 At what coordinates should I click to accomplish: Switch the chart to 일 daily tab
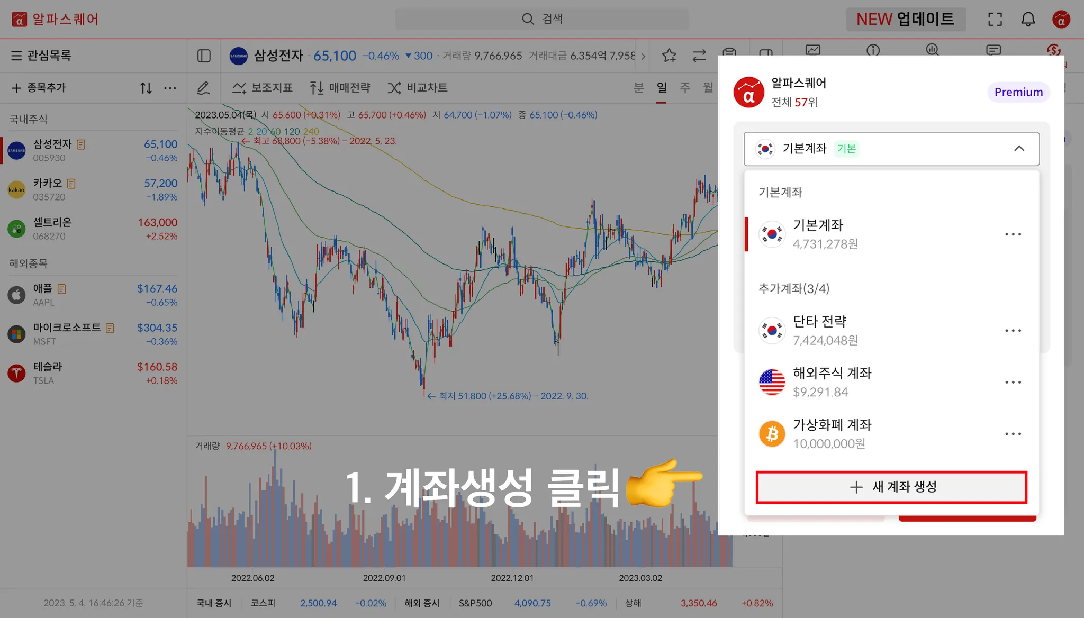(x=662, y=88)
